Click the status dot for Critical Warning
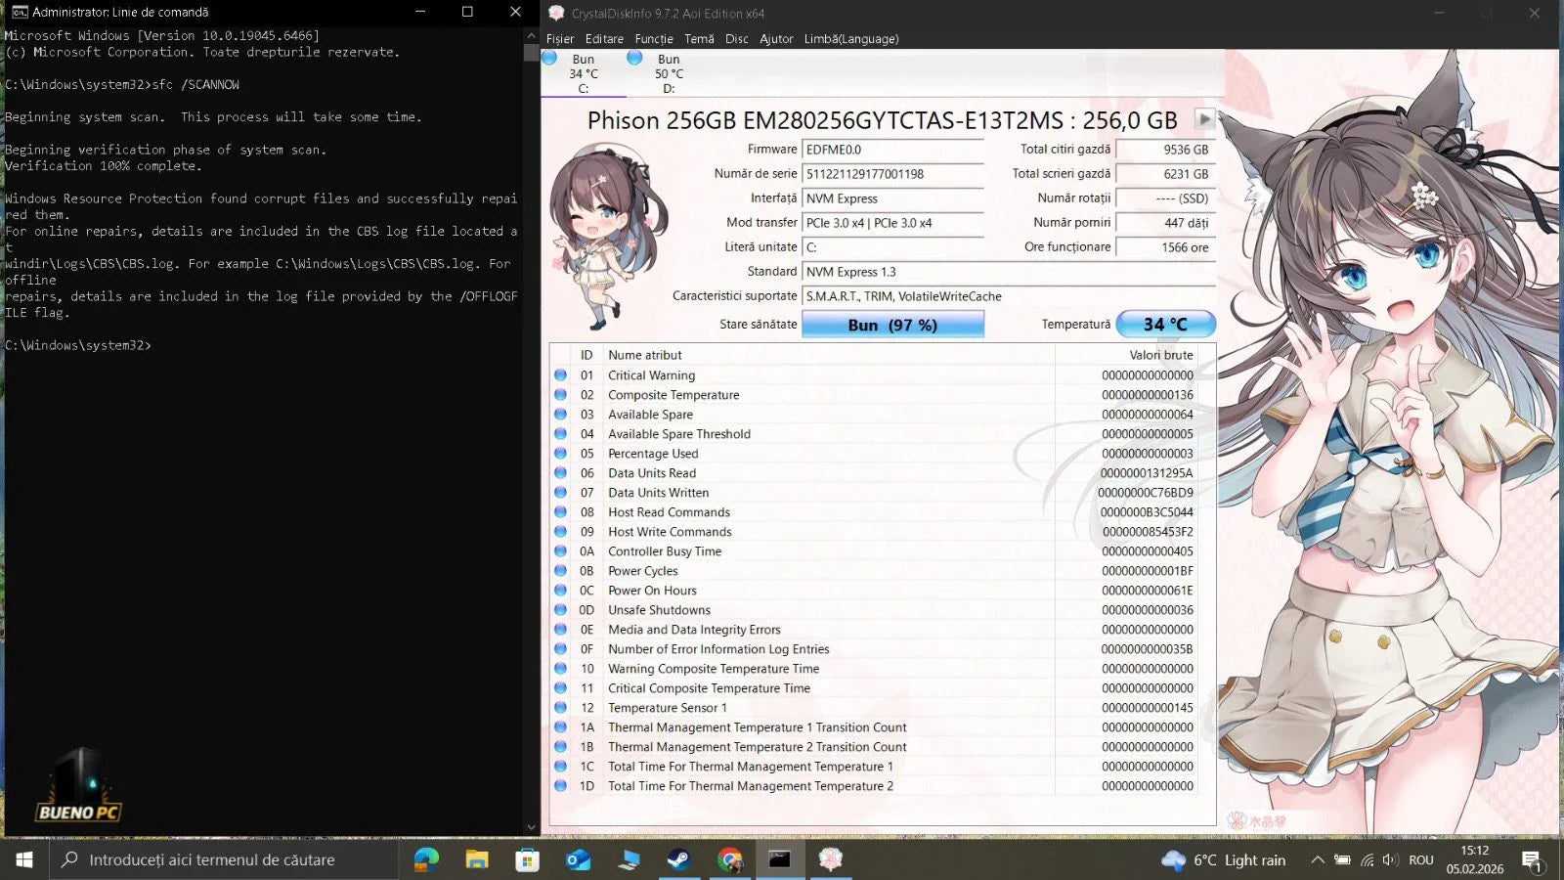 (x=560, y=374)
